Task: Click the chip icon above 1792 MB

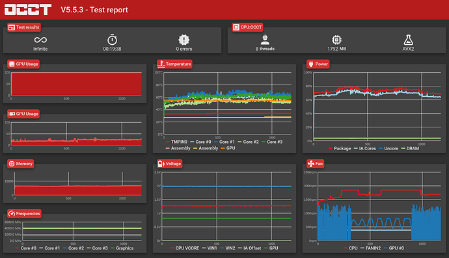Action: [336, 40]
